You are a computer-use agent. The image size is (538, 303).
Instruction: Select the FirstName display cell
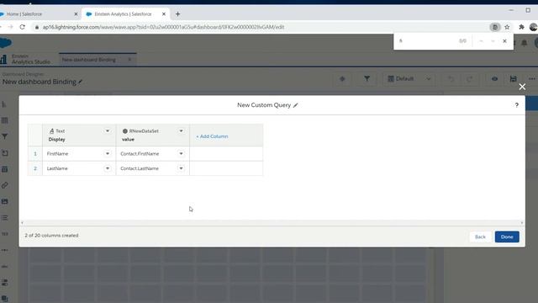click(x=79, y=153)
